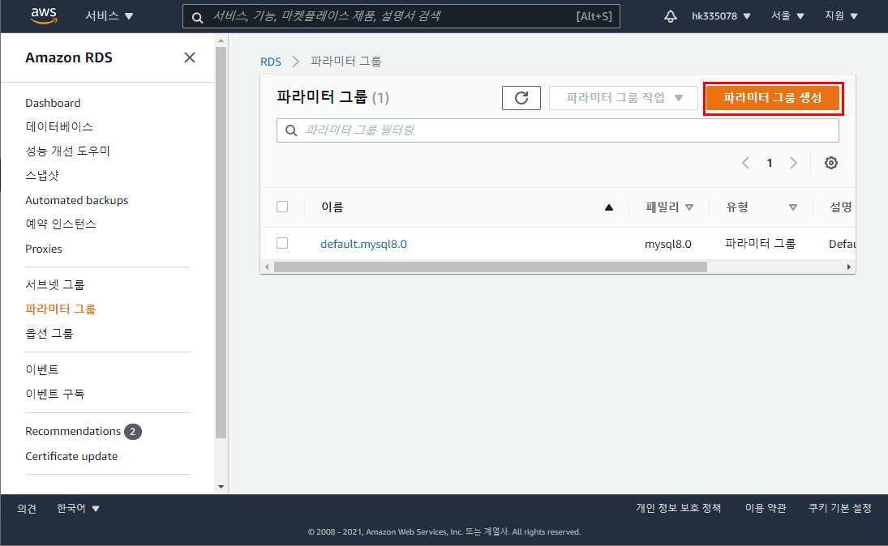Click sidebar scroll up arrow
Viewport: 888px width, 546px height.
(221, 41)
